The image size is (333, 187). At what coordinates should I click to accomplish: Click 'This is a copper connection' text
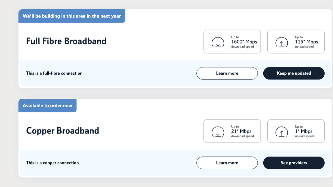[52, 163]
